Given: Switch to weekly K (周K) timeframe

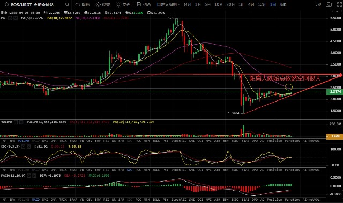Looking at the screenshot, I should 283,5.
